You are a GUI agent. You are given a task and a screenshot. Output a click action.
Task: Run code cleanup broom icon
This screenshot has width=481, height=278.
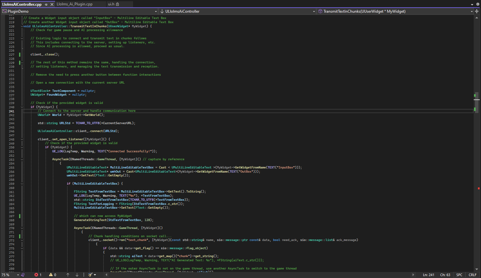pos(90,275)
